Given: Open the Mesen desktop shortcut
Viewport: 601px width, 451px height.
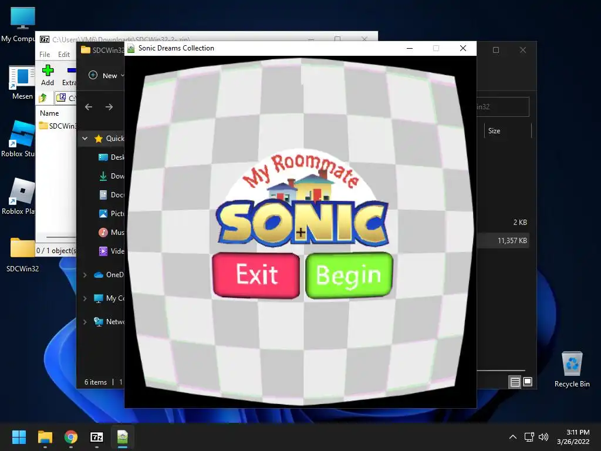Looking at the screenshot, I should point(22,83).
